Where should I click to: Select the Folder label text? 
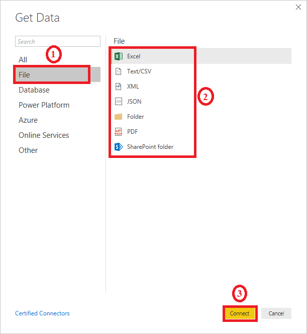coord(136,117)
